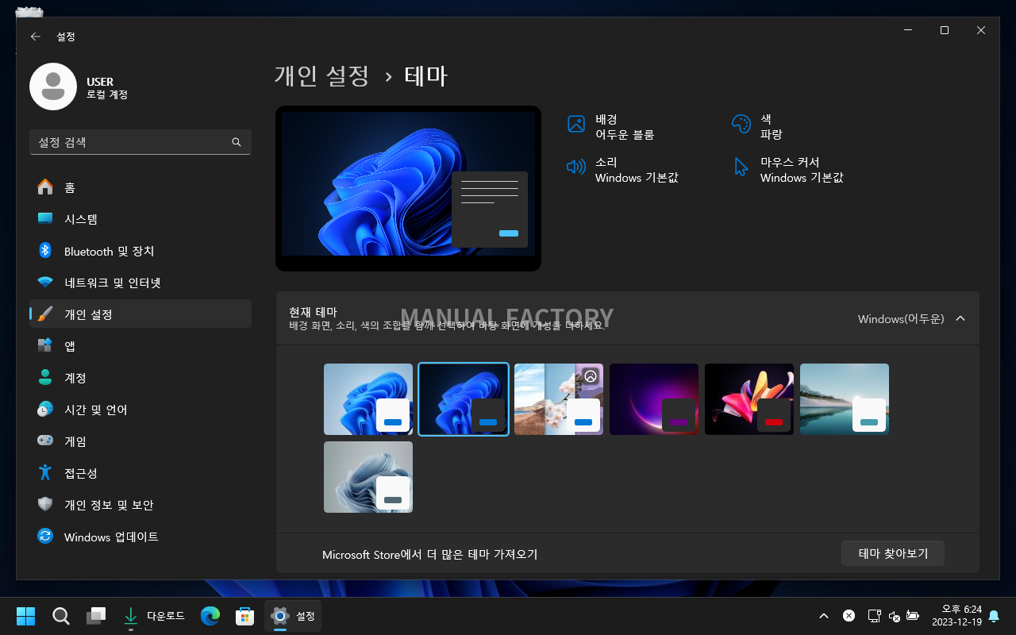The height and width of the screenshot is (635, 1016).
Task: Select the Windows(어두운) dark bloom theme
Action: click(x=464, y=399)
